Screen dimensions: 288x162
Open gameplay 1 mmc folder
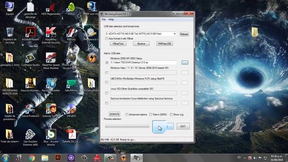(10, 60)
